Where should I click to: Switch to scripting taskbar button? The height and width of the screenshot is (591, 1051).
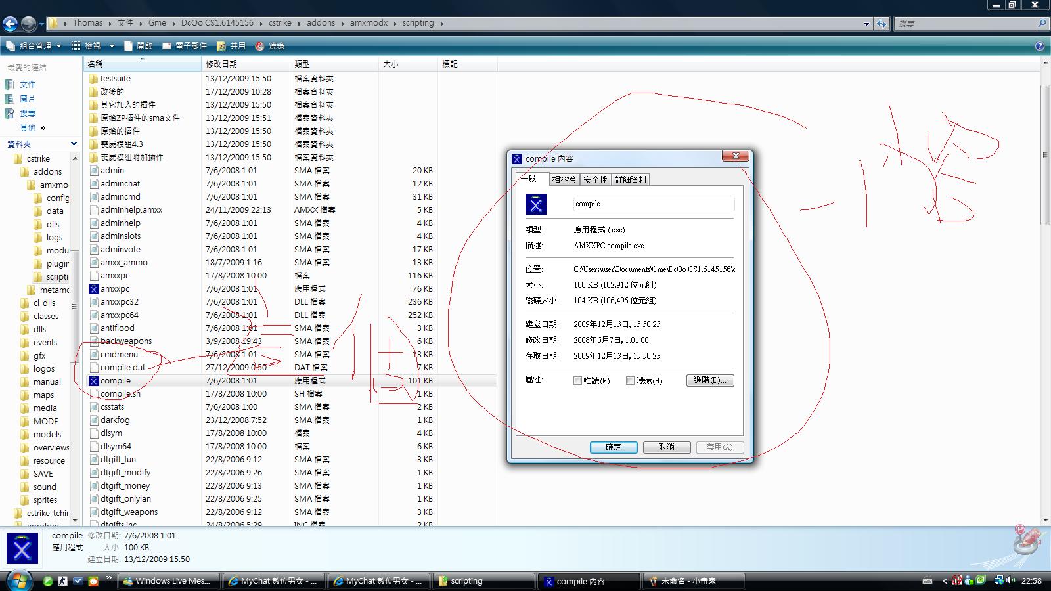[483, 581]
